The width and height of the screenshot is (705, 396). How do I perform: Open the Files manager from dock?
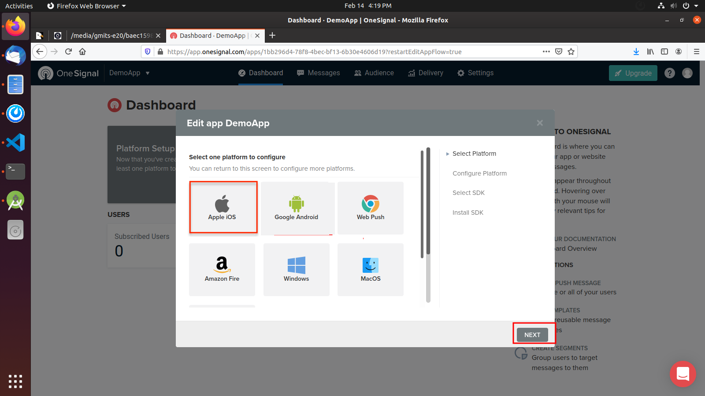pos(15,84)
